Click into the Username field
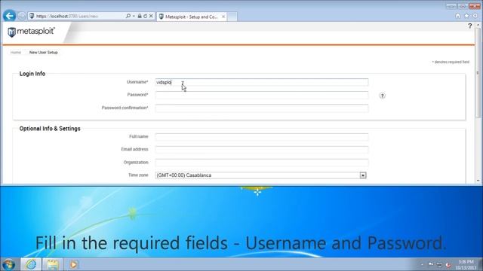This screenshot has height=271, width=483. click(x=262, y=82)
